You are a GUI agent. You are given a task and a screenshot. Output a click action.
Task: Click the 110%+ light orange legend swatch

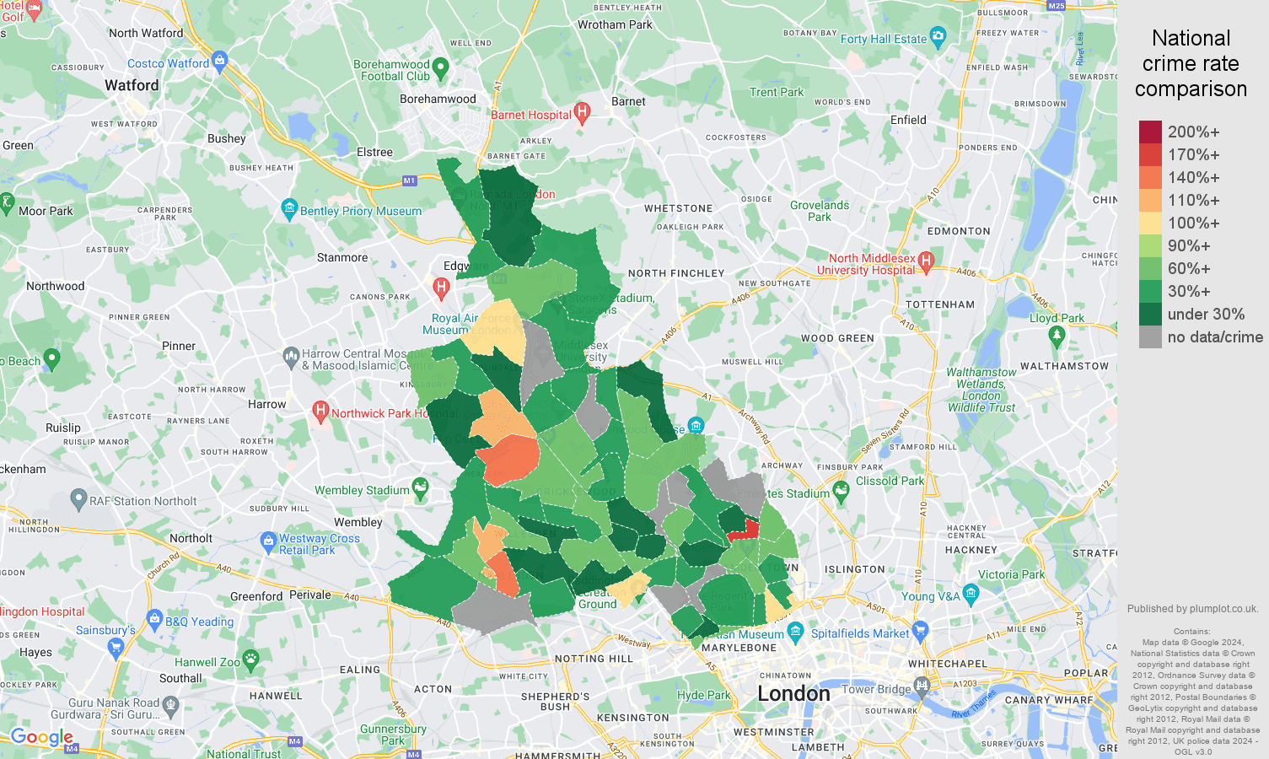[x=1150, y=200]
